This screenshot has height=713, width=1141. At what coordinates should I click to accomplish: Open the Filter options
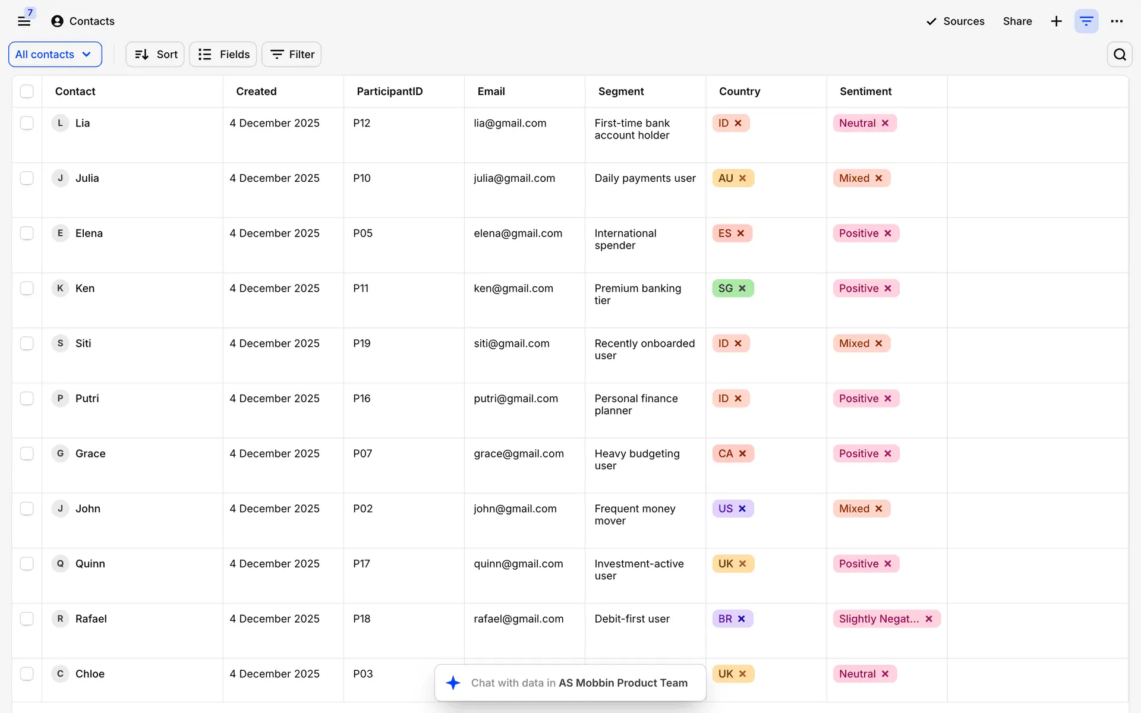[291, 55]
